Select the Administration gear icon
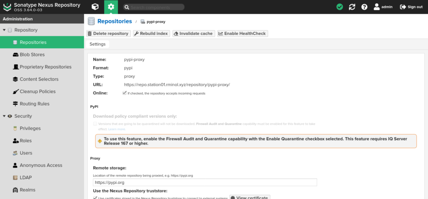428x199 pixels. [111, 7]
